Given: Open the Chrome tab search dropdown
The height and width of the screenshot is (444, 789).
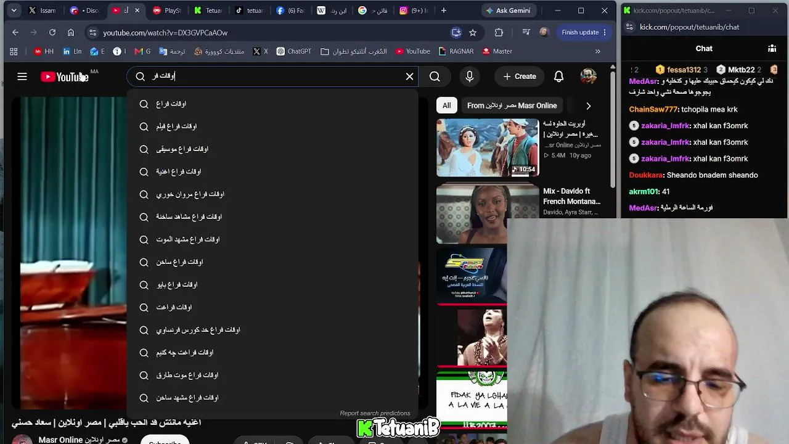Looking at the screenshot, I should click(14, 10).
